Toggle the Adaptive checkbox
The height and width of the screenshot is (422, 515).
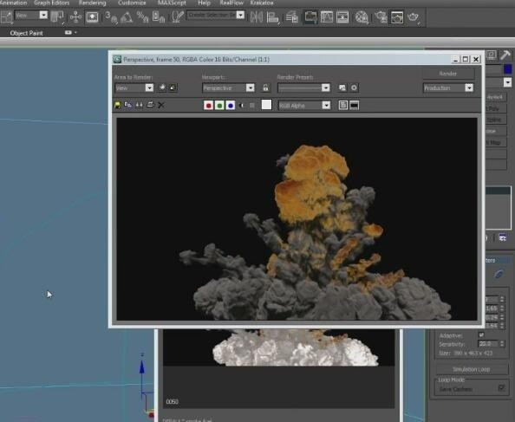481,334
